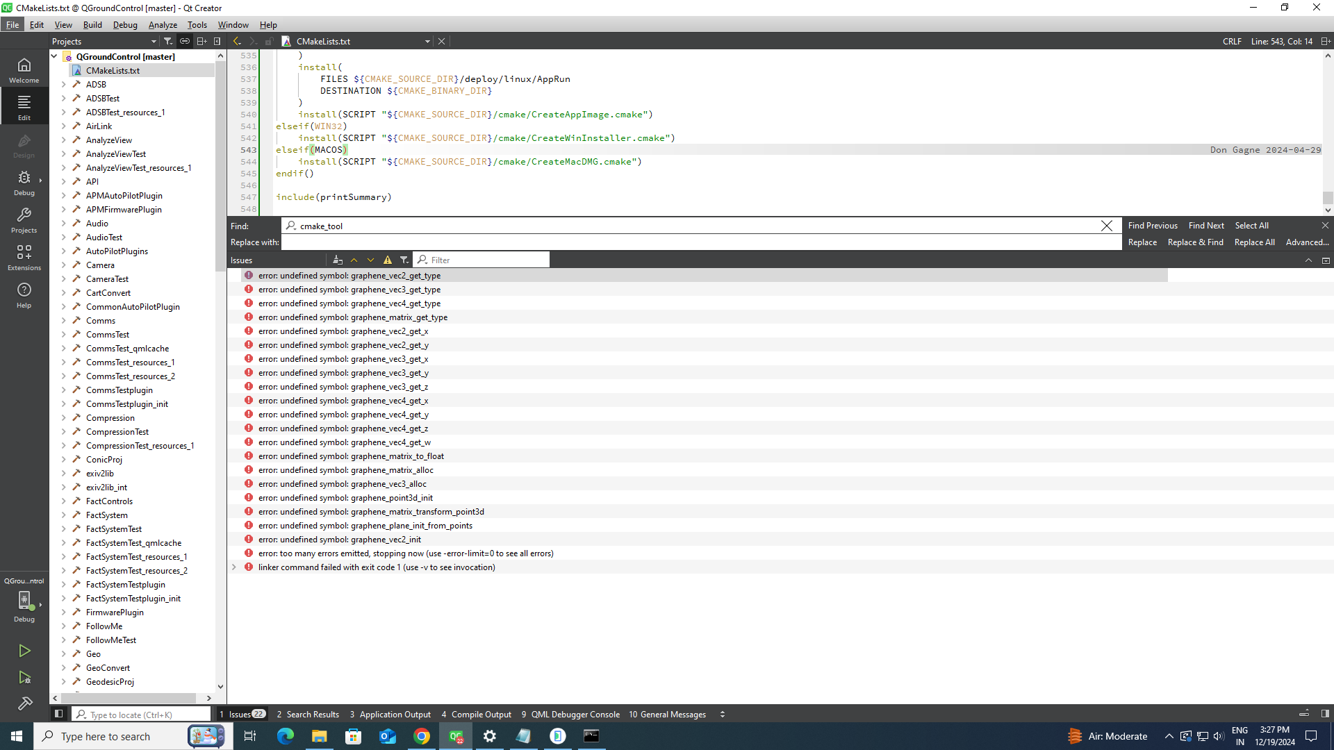
Task: Clear the Find text field
Action: [x=1107, y=226]
